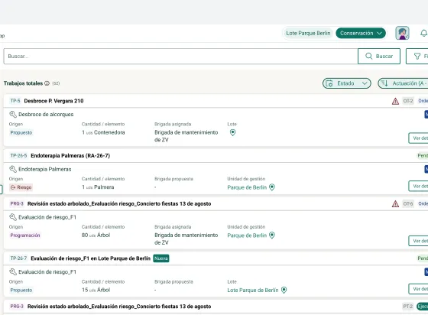Screen dimensions: 428x315
Task: Click the warning triangle on Desbroce P. Vergara 210
Action: click(395, 101)
